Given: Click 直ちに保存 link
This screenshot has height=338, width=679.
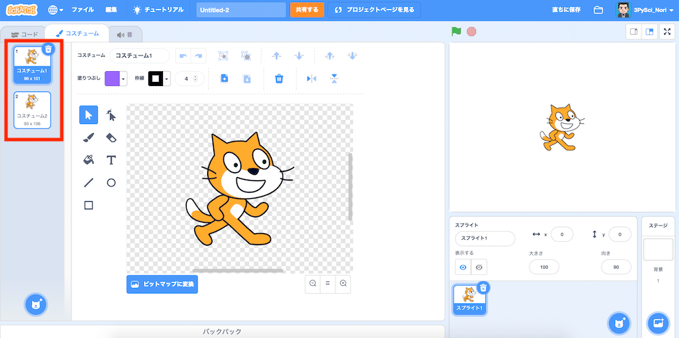Looking at the screenshot, I should tap(566, 10).
